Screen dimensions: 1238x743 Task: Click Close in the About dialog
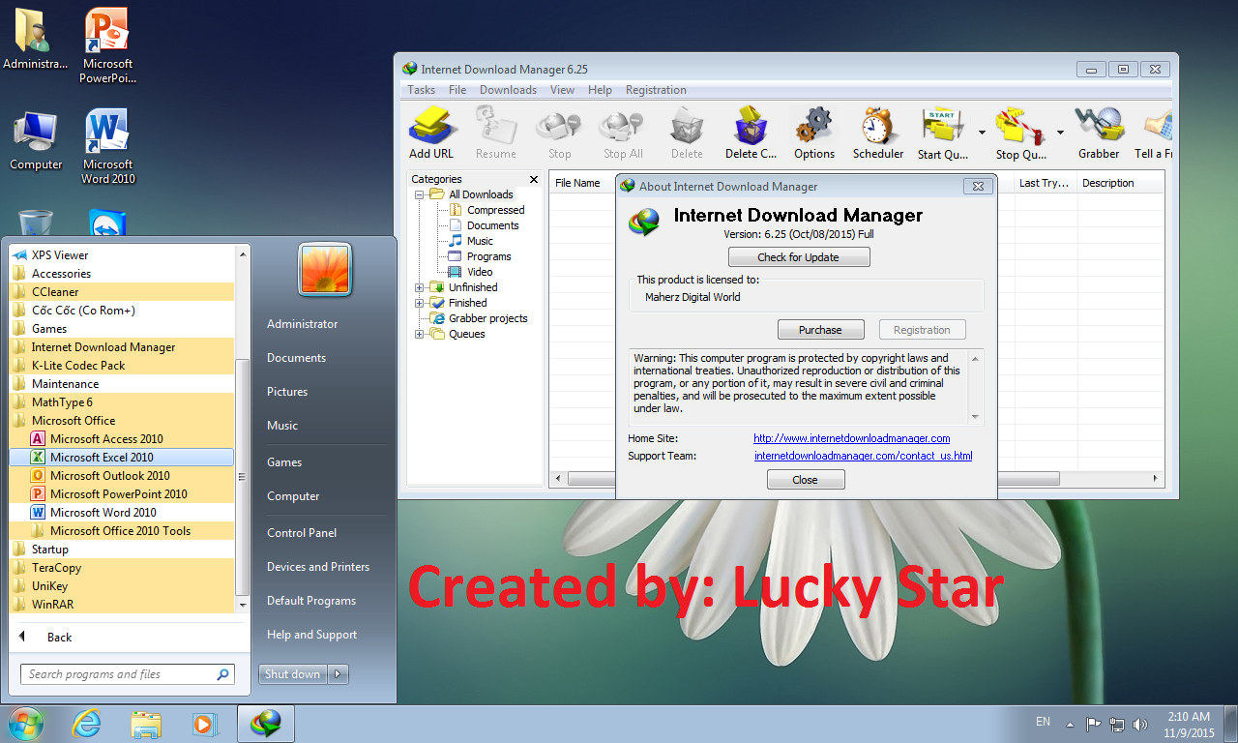806,480
